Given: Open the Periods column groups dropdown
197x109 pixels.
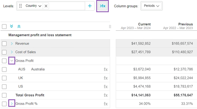Looking at the screenshot, I should pos(152,6).
